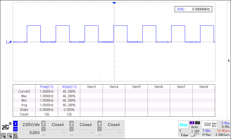The image size is (231, 139).
Task: Select the +Duty(C1) measurement column header
Action: (x=69, y=87)
